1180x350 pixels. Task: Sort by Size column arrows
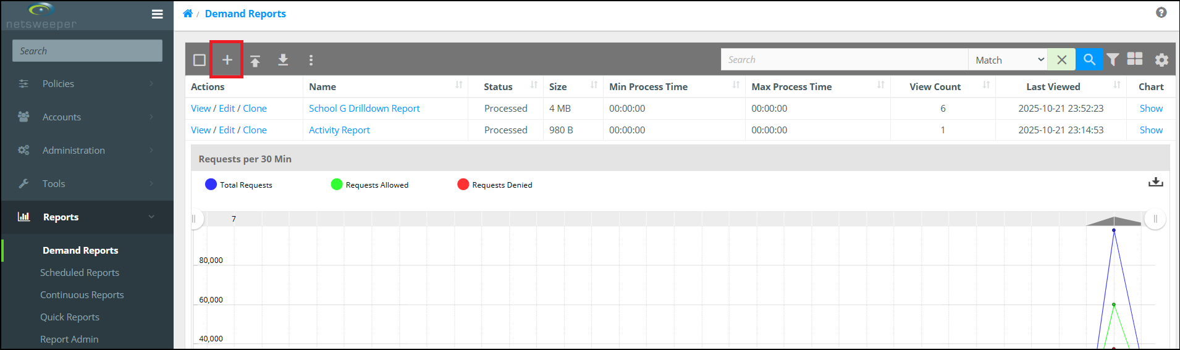594,85
